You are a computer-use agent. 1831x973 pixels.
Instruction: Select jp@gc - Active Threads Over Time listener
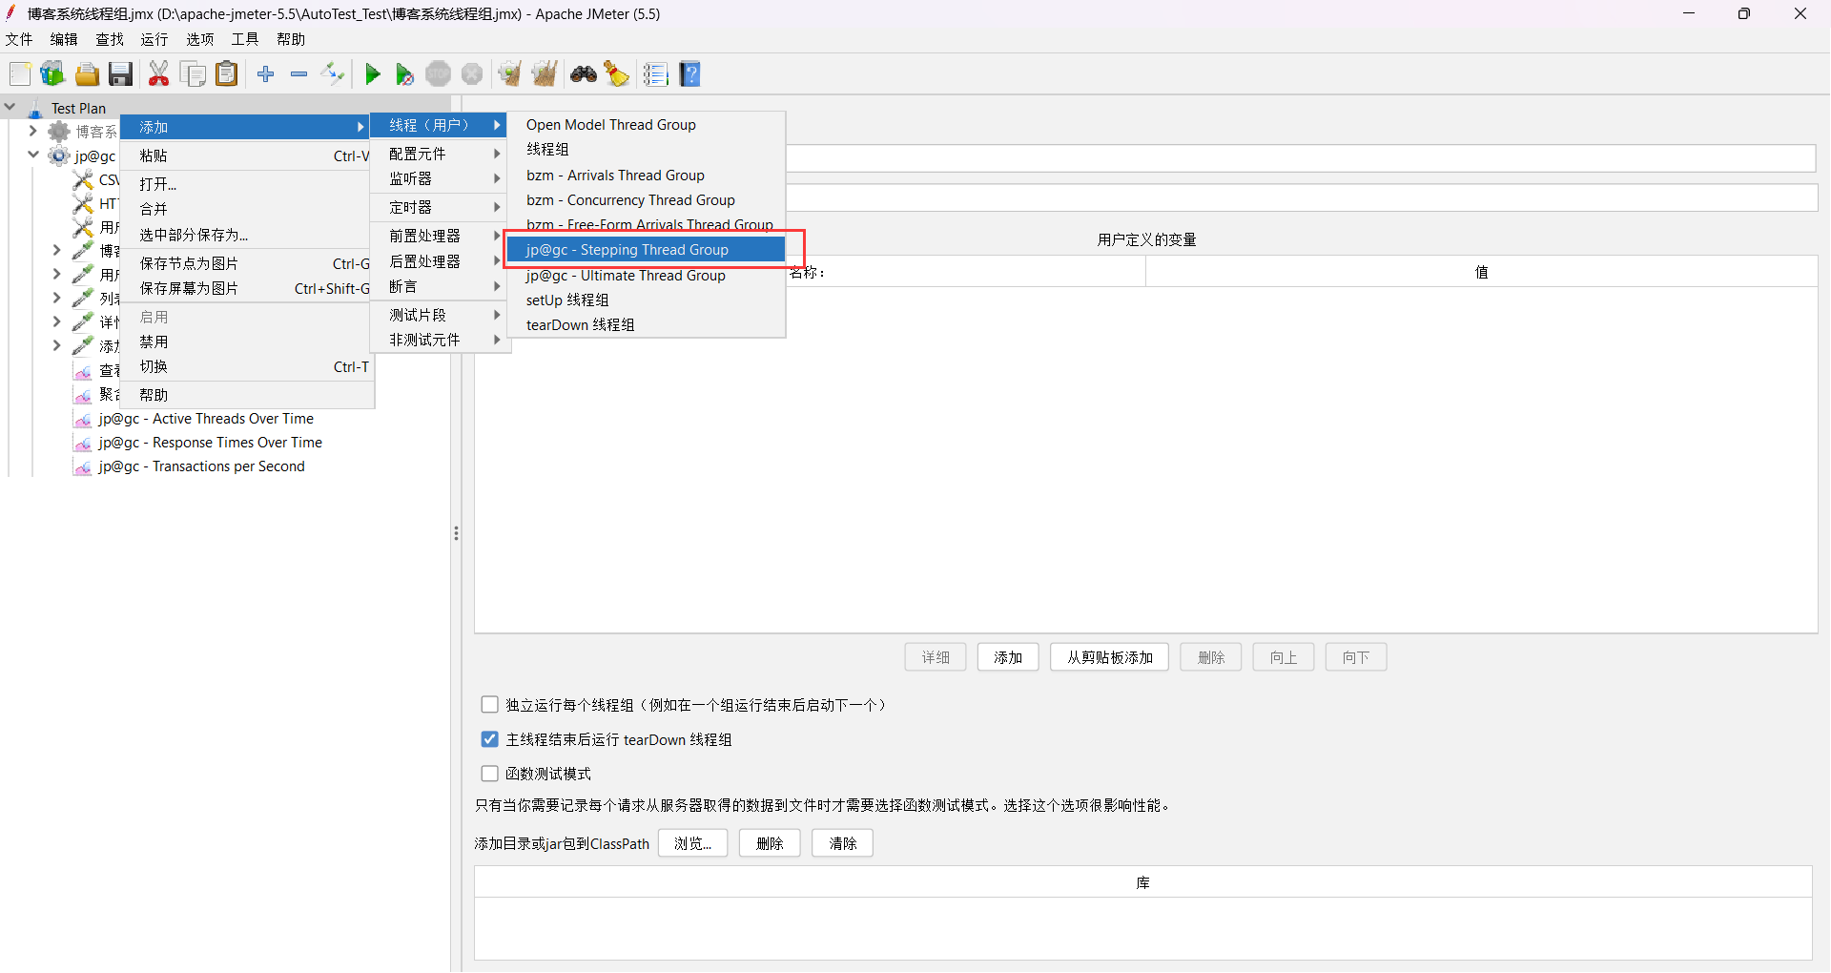[x=206, y=419]
